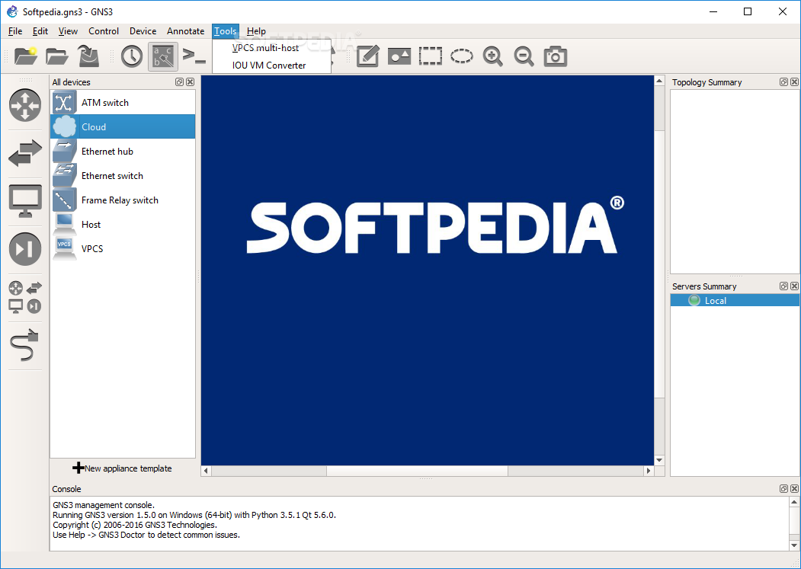Image resolution: width=801 pixels, height=569 pixels.
Task: Click the GNS3 title bar app icon
Action: [12, 11]
